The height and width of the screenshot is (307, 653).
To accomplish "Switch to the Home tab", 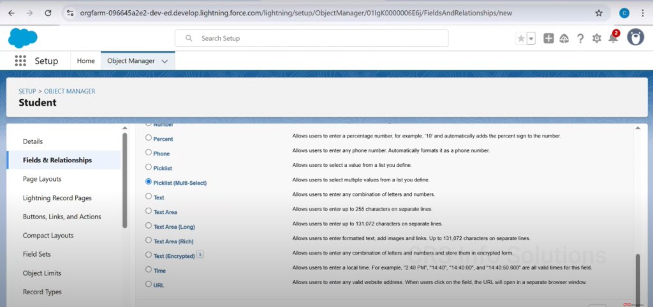I will click(86, 61).
